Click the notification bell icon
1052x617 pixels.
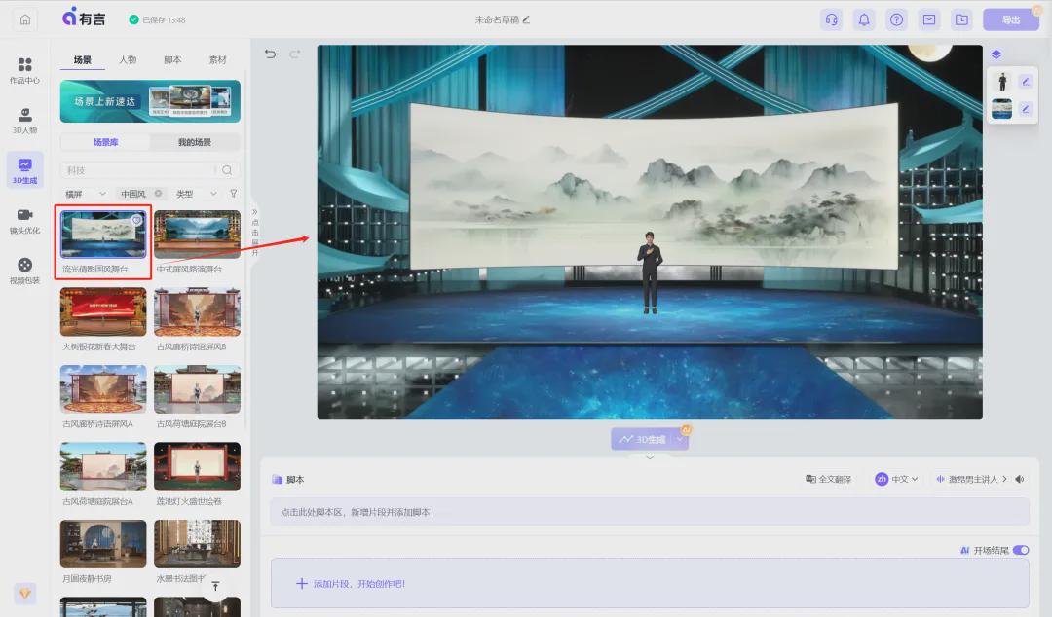tap(864, 18)
